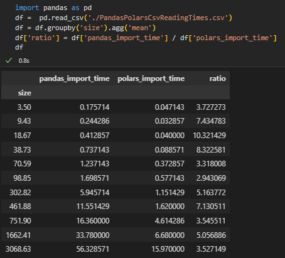Screen dimensions: 285x258
Task: Click the polars_import_time column header
Action: pyautogui.click(x=151, y=78)
